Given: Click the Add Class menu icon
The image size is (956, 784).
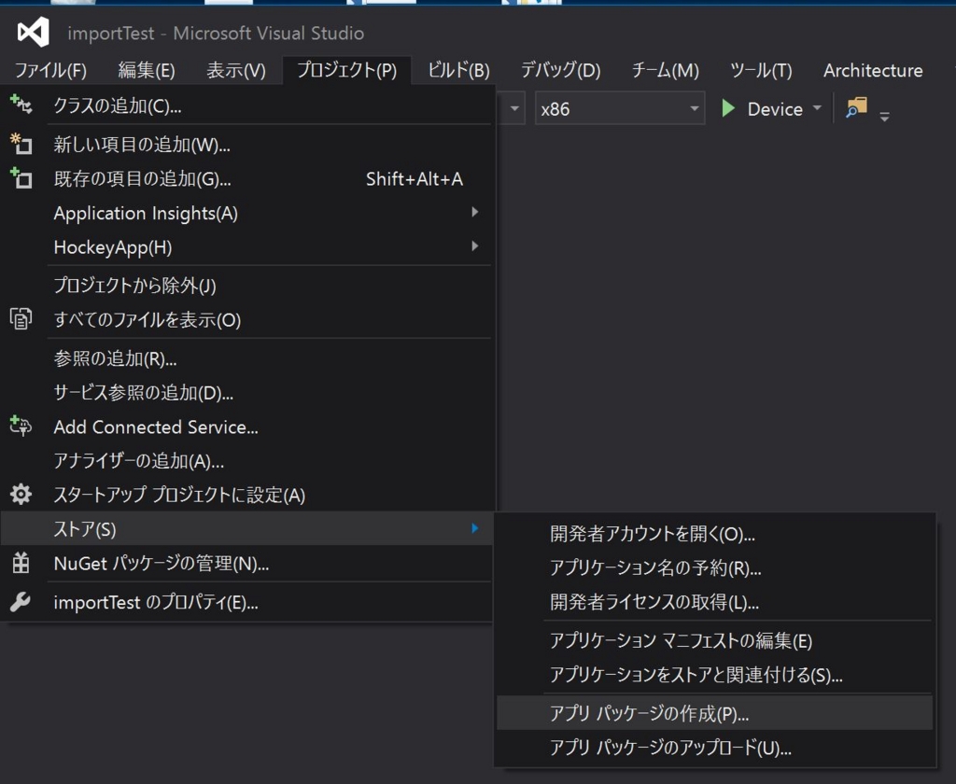Looking at the screenshot, I should point(21,105).
